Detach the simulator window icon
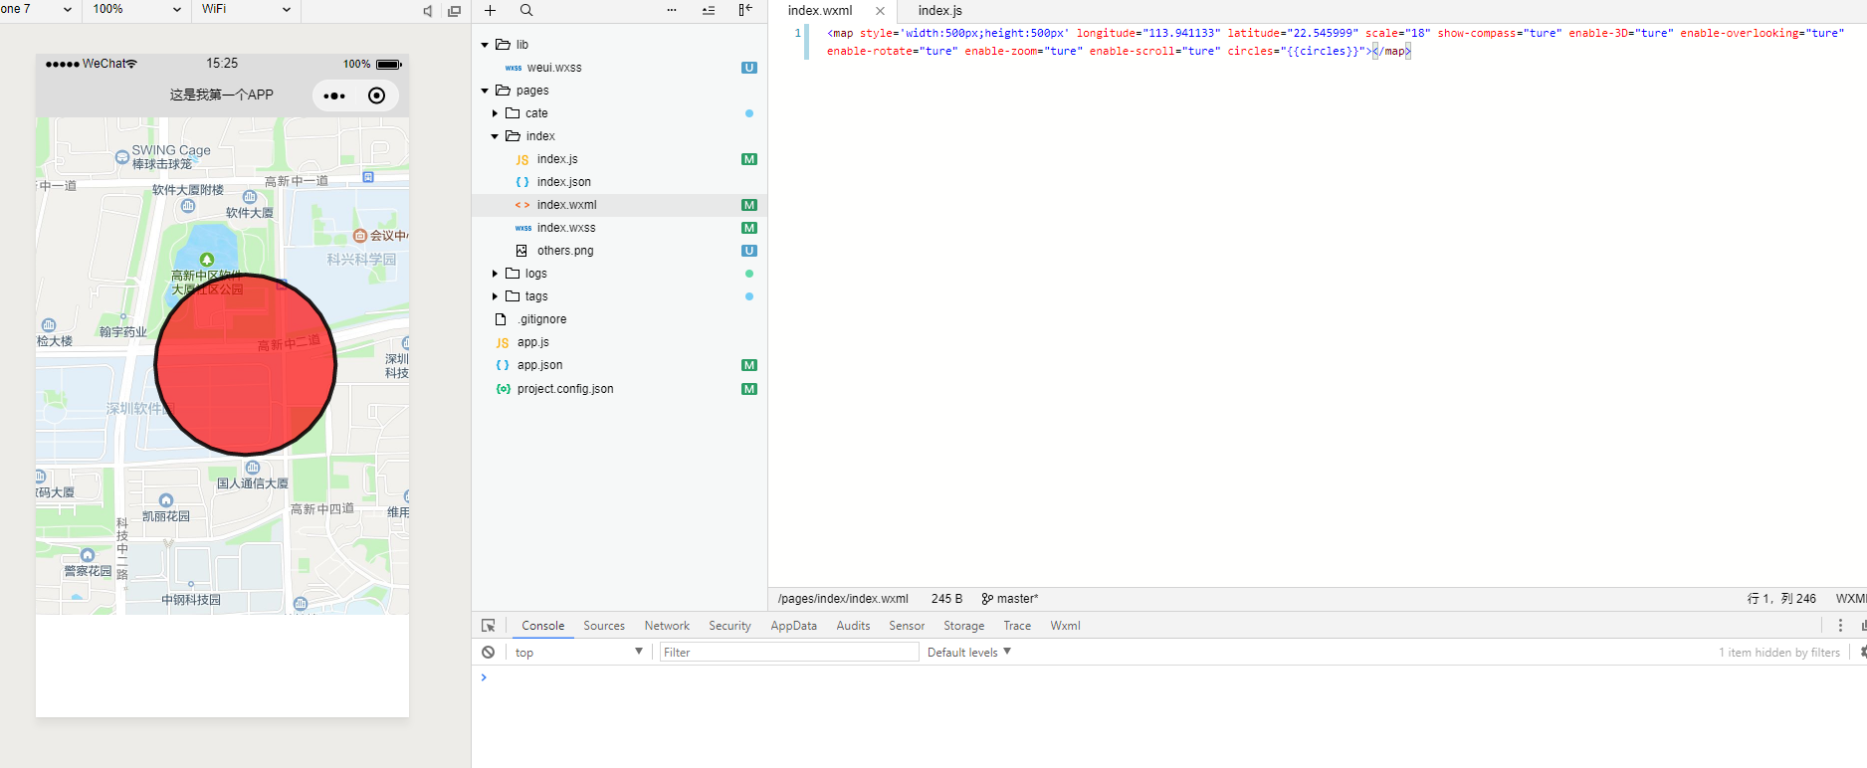The width and height of the screenshot is (1867, 768). (454, 11)
